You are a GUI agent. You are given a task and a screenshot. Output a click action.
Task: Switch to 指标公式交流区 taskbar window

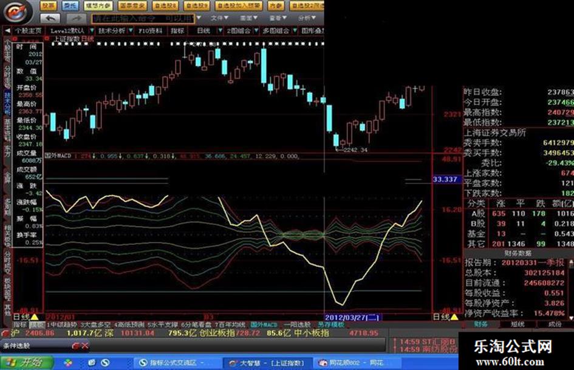click(x=176, y=363)
